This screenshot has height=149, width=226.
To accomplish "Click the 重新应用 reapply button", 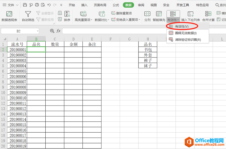I will pos(45,19).
